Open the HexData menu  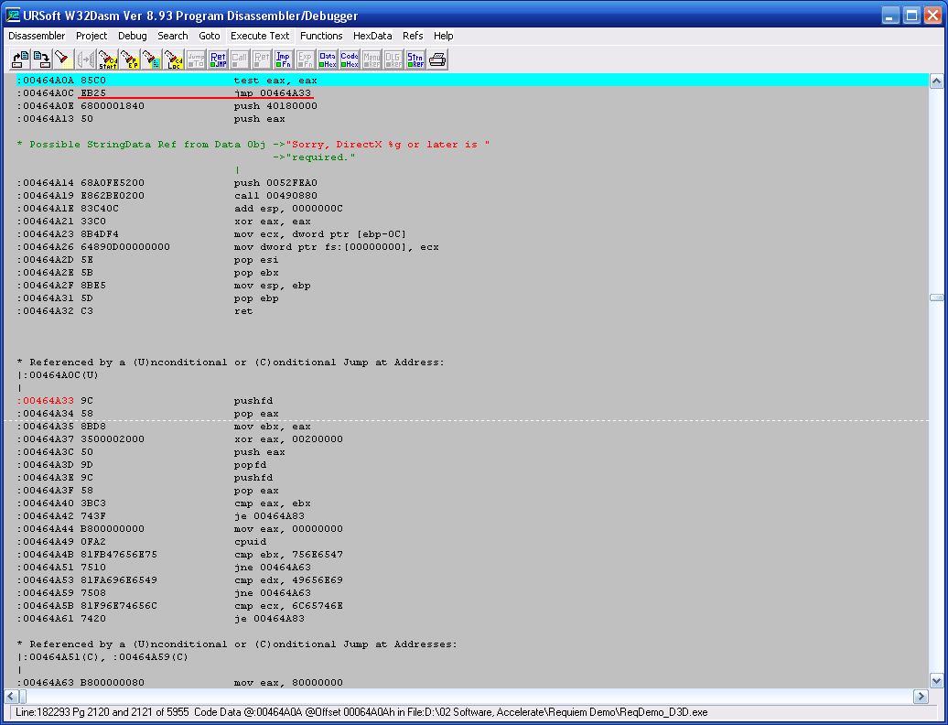click(x=372, y=36)
